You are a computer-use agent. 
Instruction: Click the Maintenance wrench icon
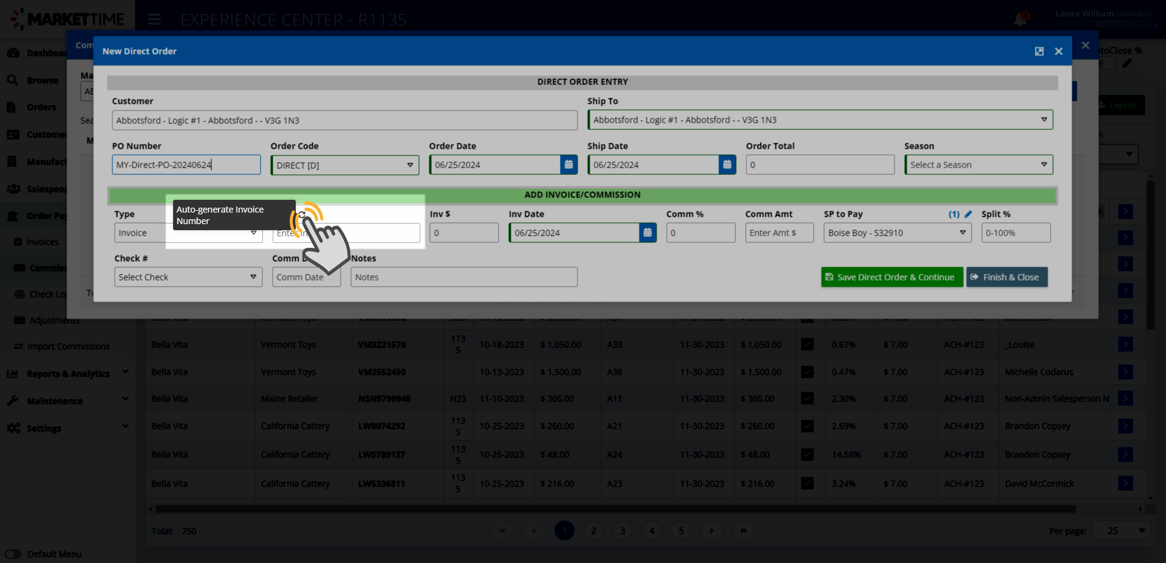[x=13, y=401]
